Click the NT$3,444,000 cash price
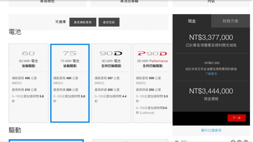This screenshot has height=142, width=253. pos(211,91)
